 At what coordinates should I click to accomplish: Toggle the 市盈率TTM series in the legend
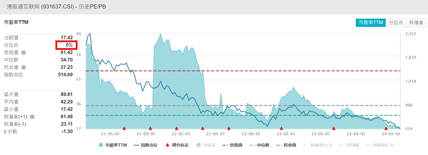[113, 145]
